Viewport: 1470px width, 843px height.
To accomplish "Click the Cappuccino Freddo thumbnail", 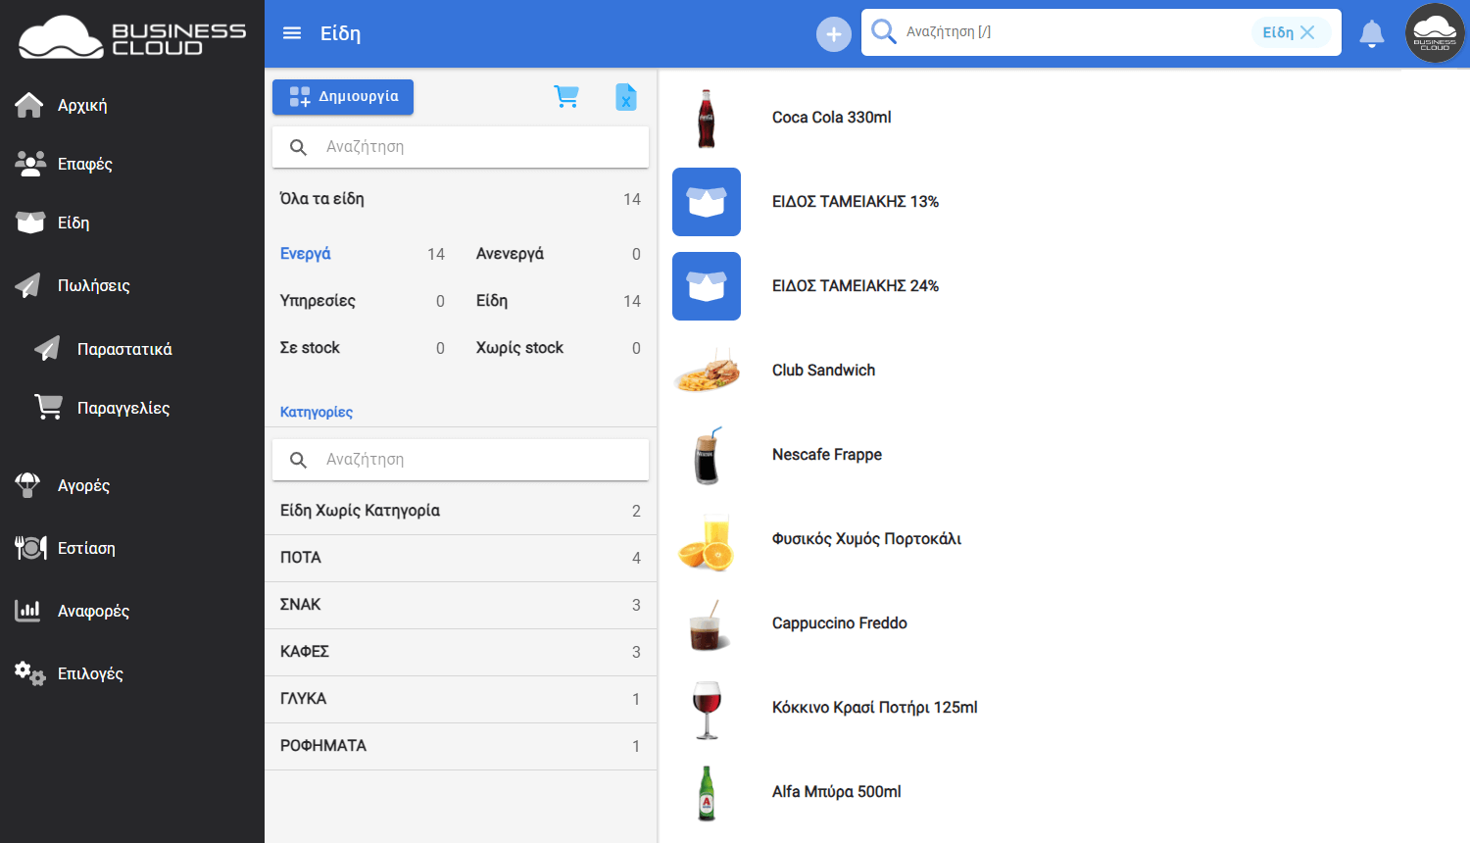I will coord(708,625).
